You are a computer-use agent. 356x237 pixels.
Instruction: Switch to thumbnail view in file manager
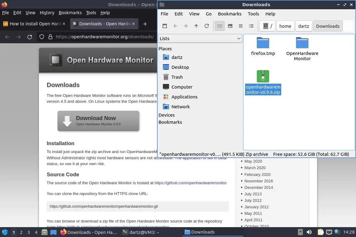tap(230, 26)
